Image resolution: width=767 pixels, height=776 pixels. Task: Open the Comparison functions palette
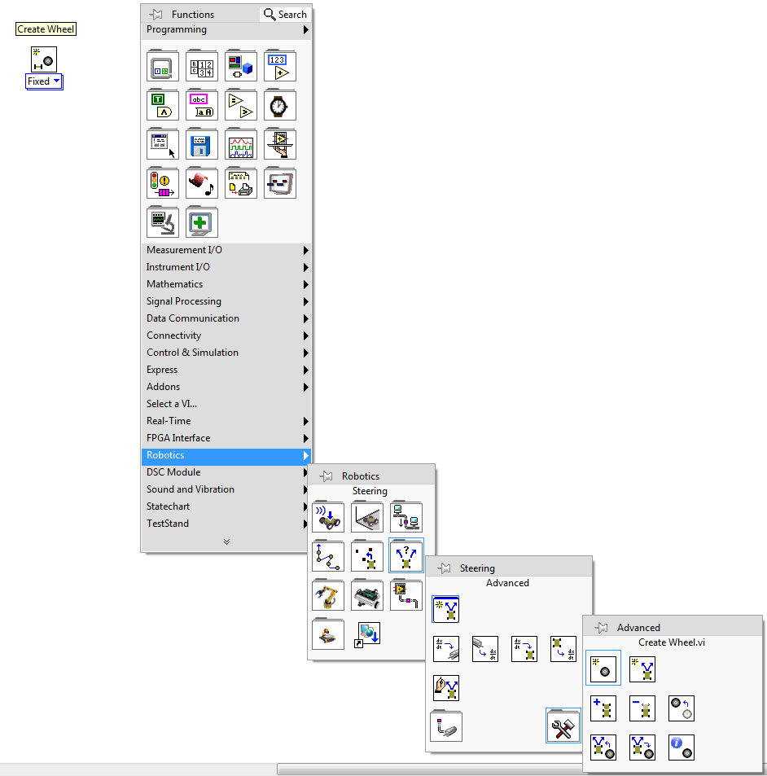click(x=240, y=105)
